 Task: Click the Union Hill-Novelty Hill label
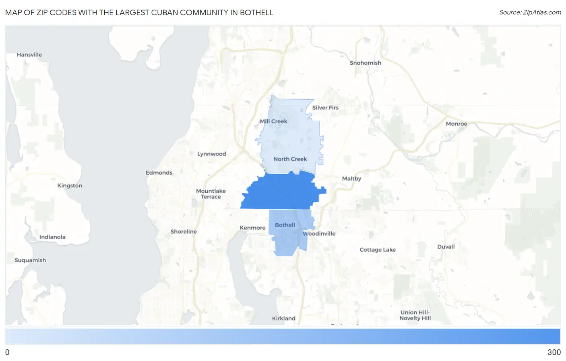click(x=415, y=315)
